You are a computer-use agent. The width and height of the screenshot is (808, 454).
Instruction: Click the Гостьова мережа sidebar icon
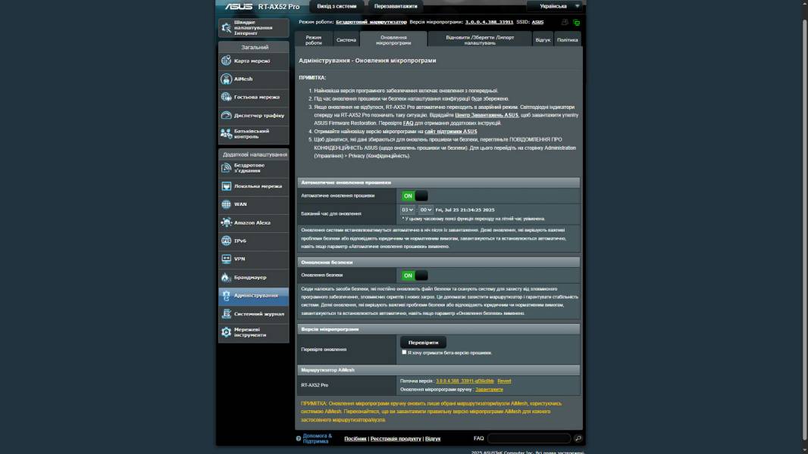(x=226, y=97)
